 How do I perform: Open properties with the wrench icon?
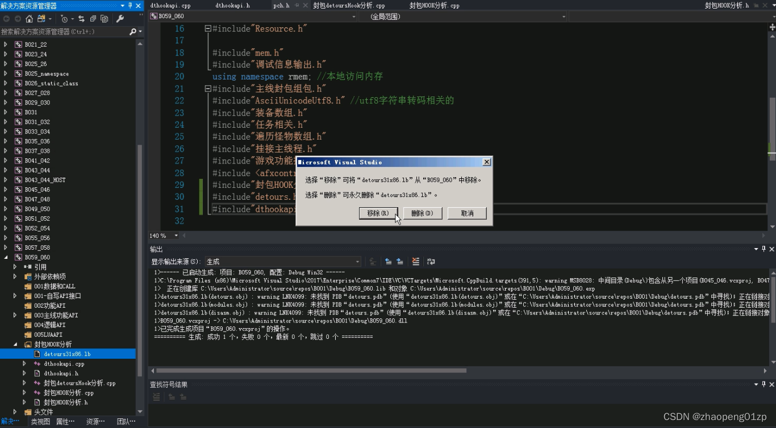coord(120,19)
